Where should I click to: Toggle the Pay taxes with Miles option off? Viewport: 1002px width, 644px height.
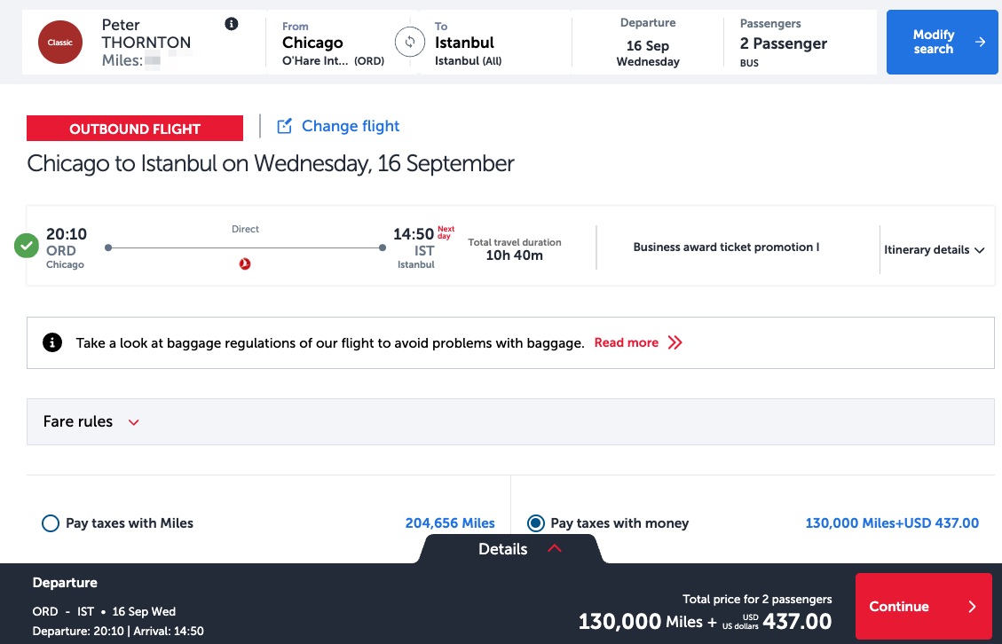point(51,523)
